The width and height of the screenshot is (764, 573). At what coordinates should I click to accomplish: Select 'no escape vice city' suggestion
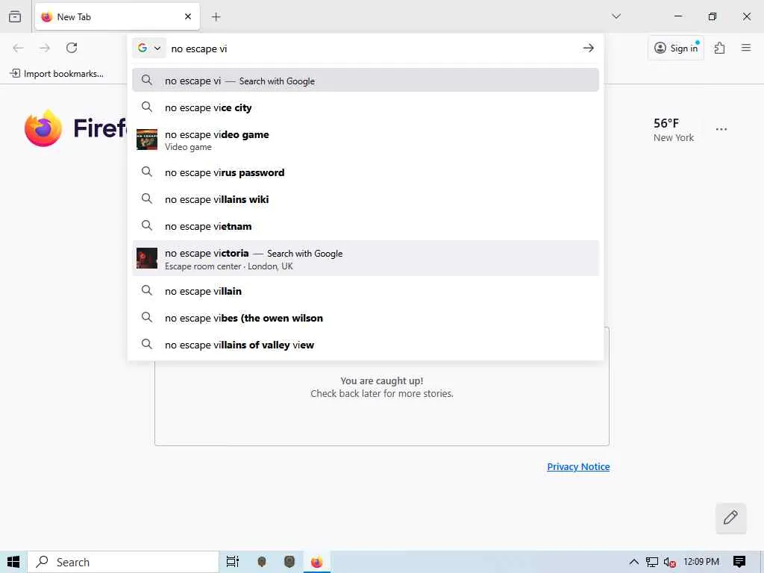(366, 107)
